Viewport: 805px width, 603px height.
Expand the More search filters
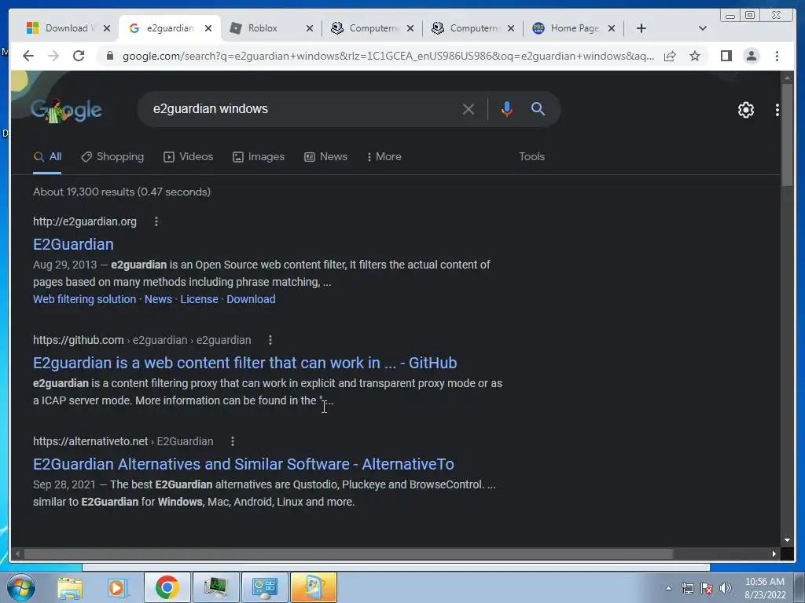pos(384,157)
